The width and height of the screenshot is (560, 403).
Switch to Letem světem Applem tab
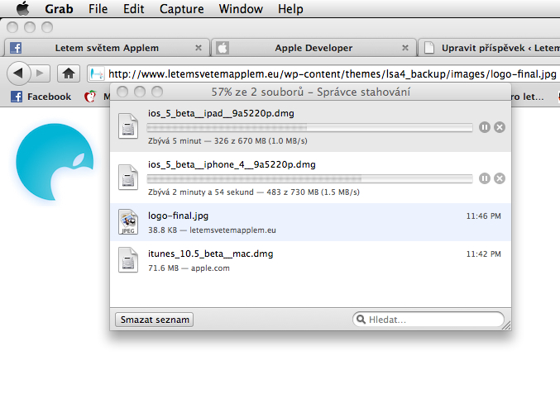click(107, 48)
